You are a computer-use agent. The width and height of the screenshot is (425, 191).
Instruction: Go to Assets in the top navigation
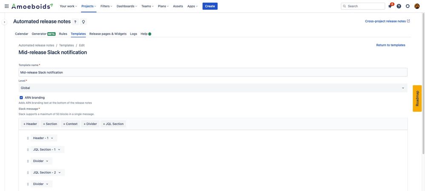click(x=178, y=6)
